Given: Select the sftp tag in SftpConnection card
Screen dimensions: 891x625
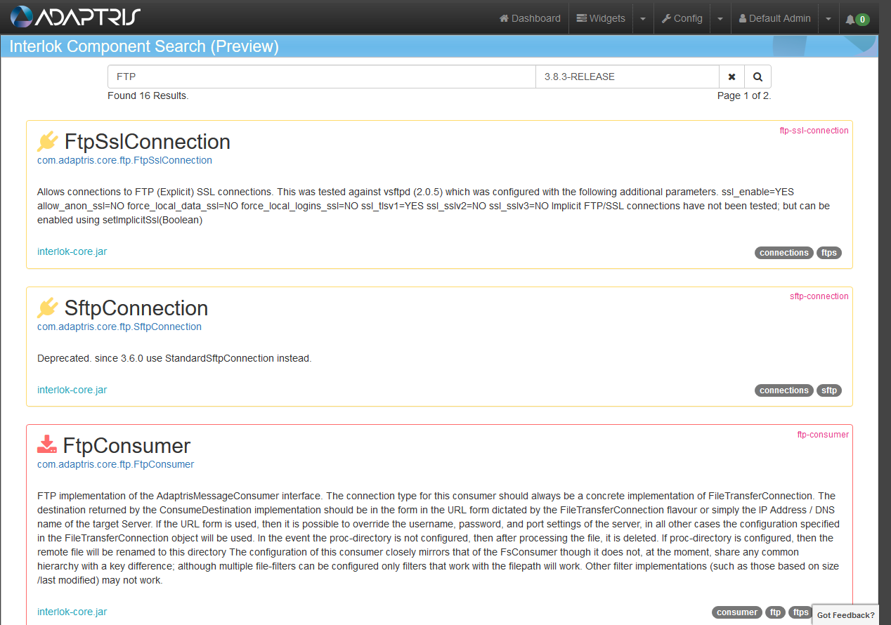Looking at the screenshot, I should click(829, 390).
